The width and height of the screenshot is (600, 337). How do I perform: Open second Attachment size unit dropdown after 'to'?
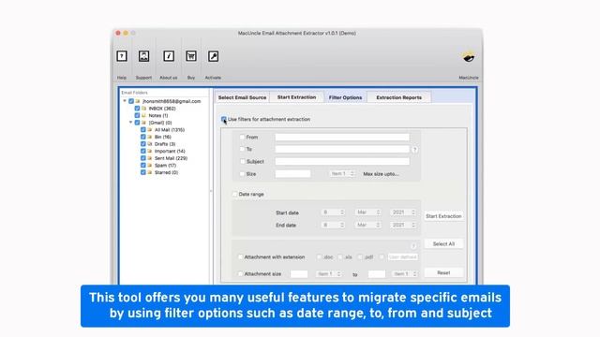405,274
